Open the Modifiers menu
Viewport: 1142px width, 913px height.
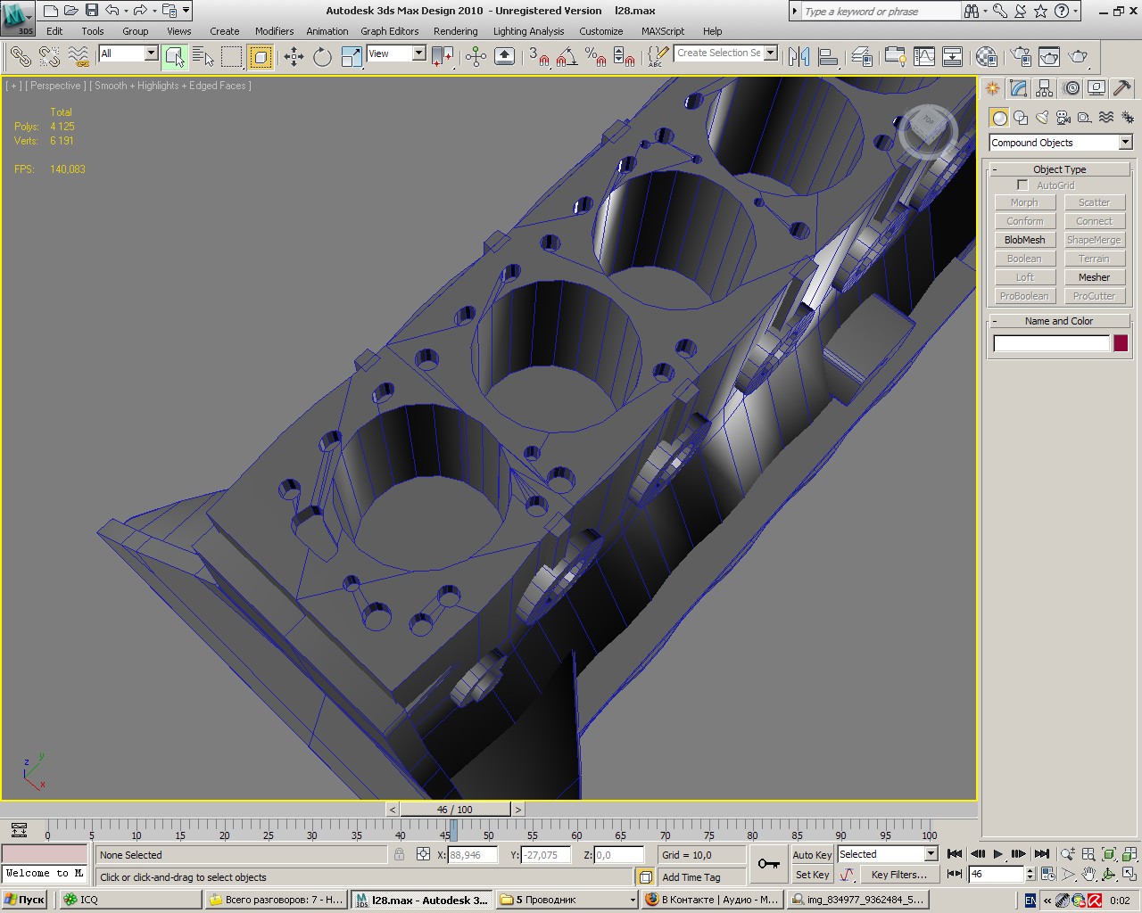274,31
